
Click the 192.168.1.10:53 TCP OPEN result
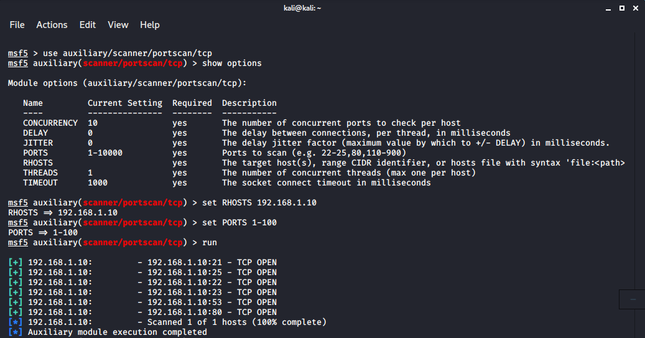tap(142, 302)
